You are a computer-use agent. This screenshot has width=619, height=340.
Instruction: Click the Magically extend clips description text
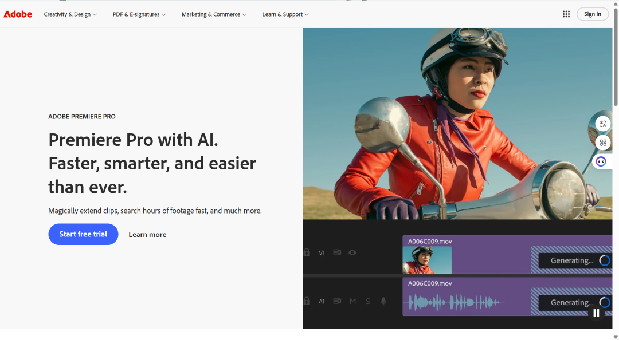coord(155,211)
